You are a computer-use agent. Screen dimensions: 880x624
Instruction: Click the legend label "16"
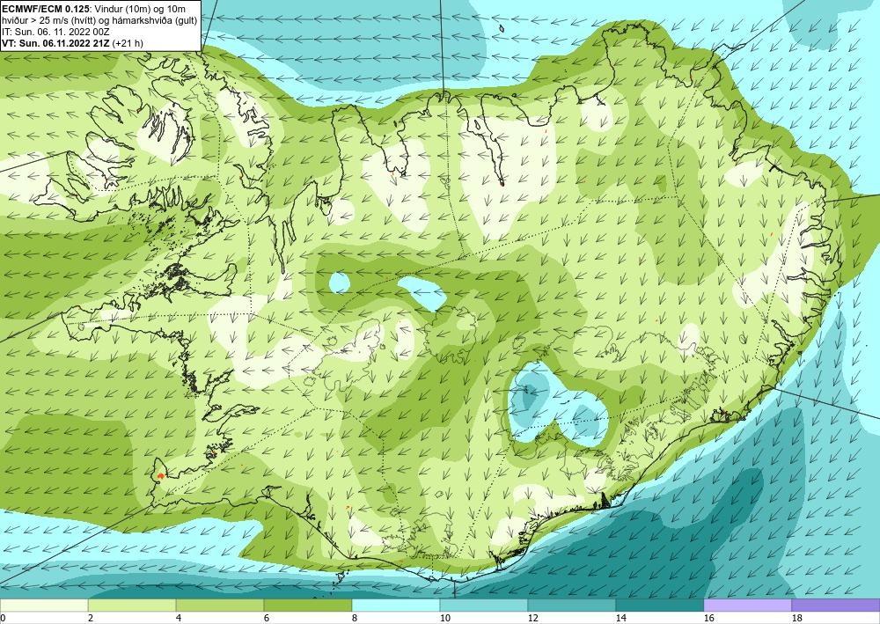(708, 619)
